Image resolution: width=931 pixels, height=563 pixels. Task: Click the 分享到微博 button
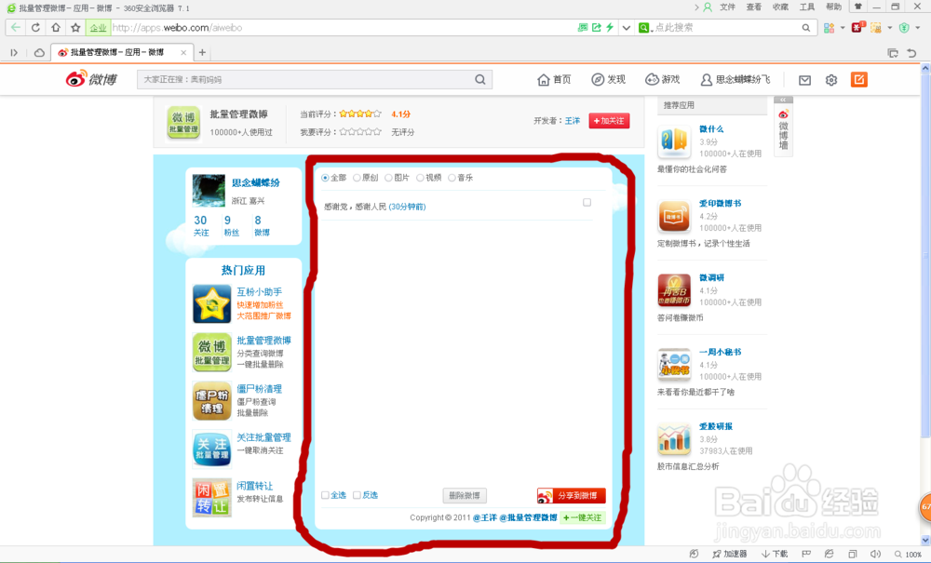(572, 496)
